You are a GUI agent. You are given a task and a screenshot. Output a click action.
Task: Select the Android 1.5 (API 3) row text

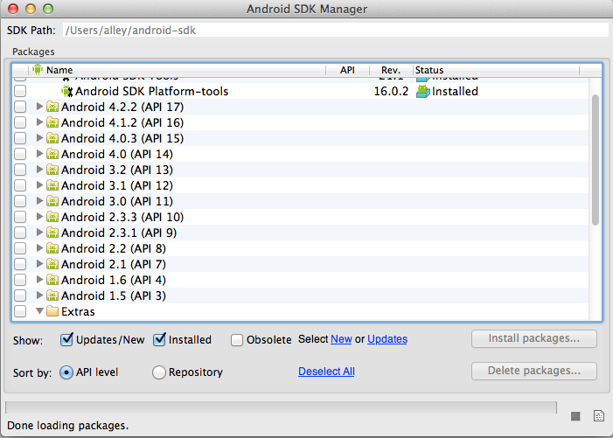point(114,295)
